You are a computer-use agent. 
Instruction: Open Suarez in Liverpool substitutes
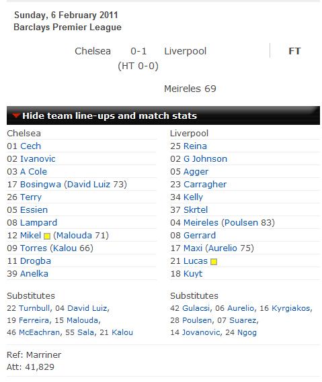243,320
